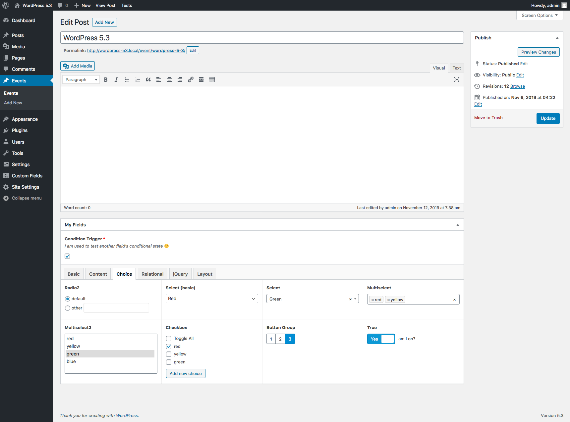Switch editor to Text mode tab

[x=457, y=68]
